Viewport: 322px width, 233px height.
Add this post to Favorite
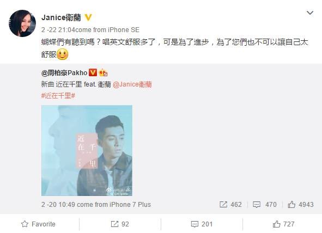pyautogui.click(x=38, y=224)
